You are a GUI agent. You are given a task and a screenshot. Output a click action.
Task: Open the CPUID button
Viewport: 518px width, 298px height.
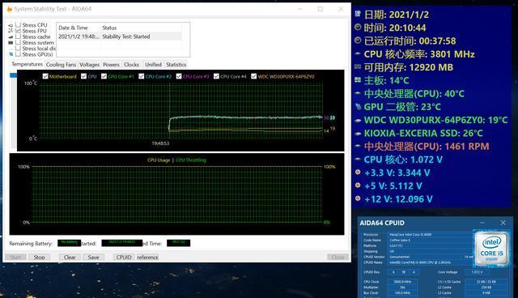(x=124, y=257)
